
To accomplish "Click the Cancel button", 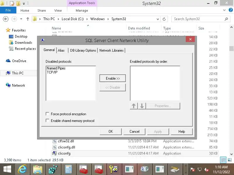I will [x=135, y=132].
